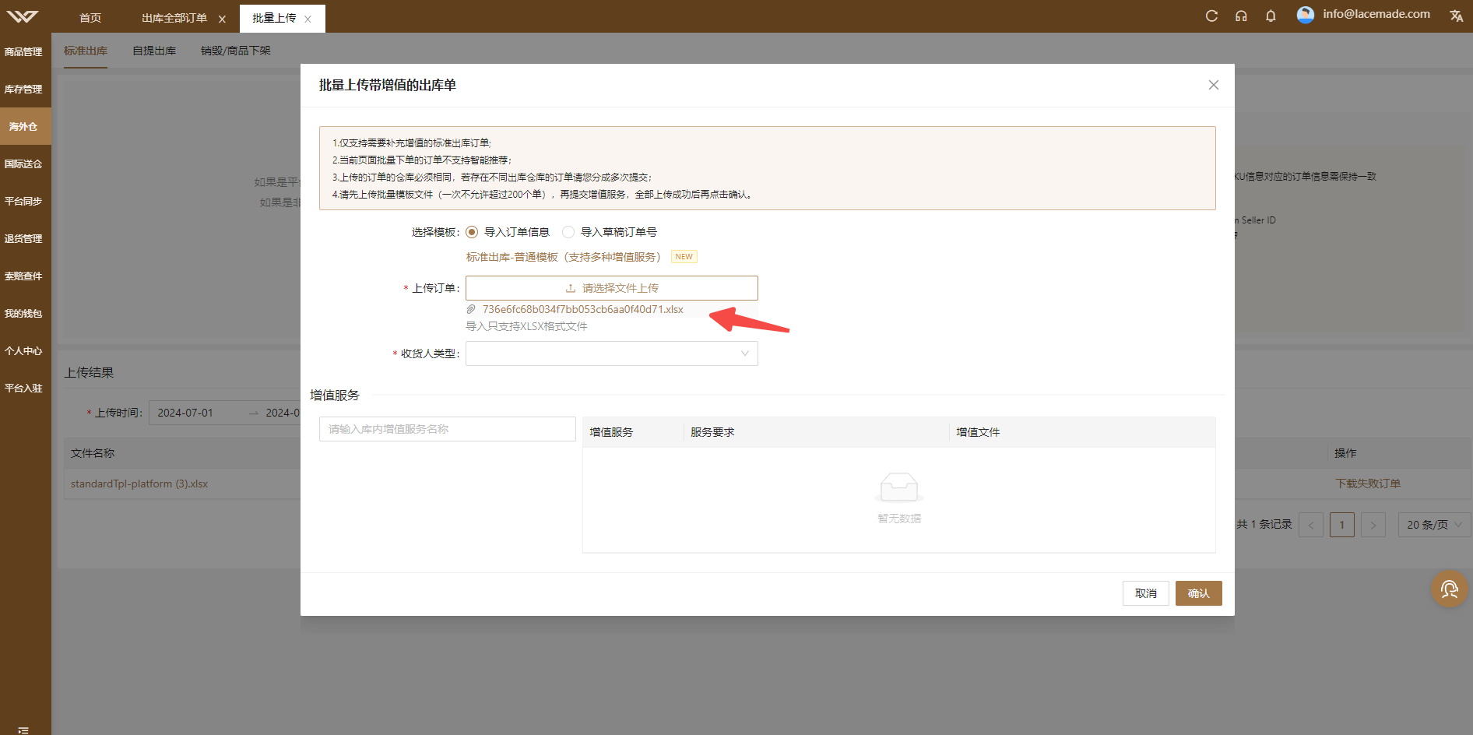The height and width of the screenshot is (735, 1473).
Task: Close the 出库全部订单 tab
Action: [x=222, y=19]
